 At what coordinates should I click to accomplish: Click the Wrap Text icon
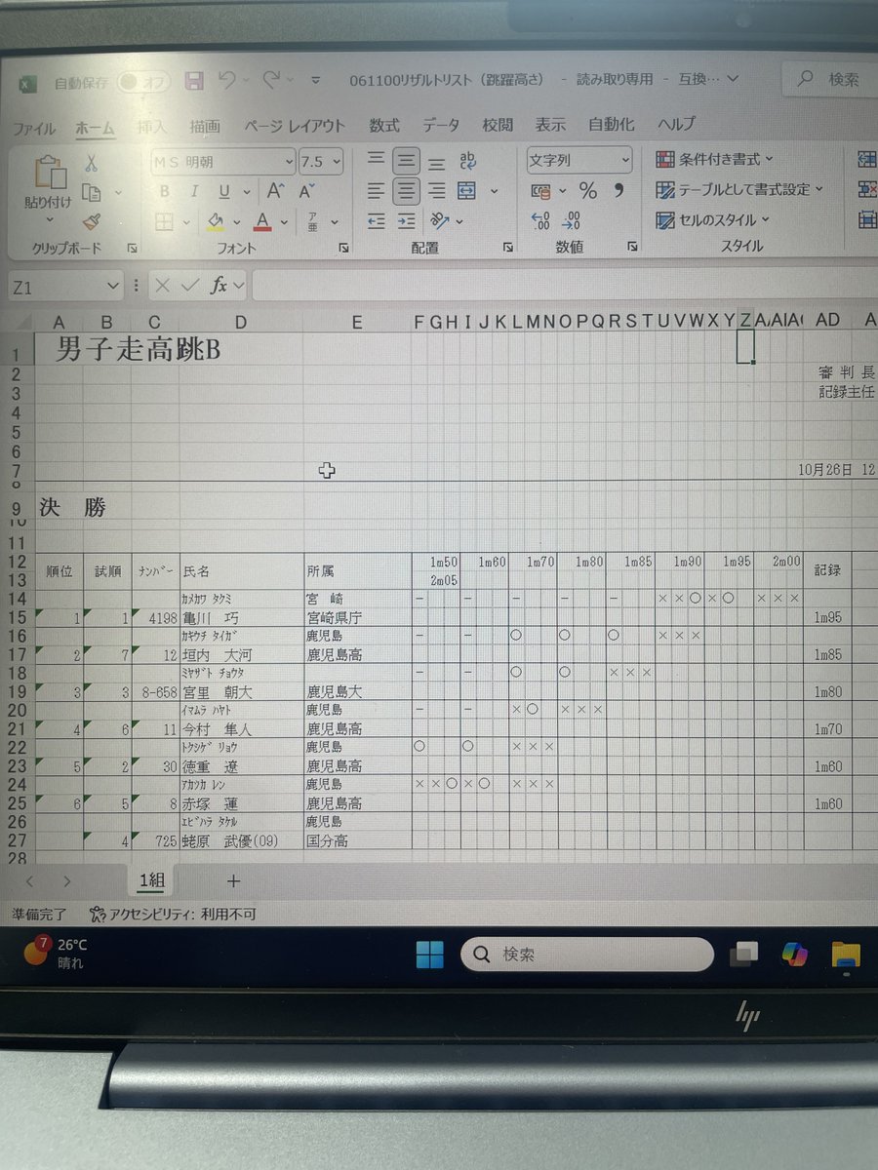[467, 160]
